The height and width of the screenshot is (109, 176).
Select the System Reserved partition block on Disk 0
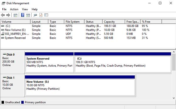point(49,63)
